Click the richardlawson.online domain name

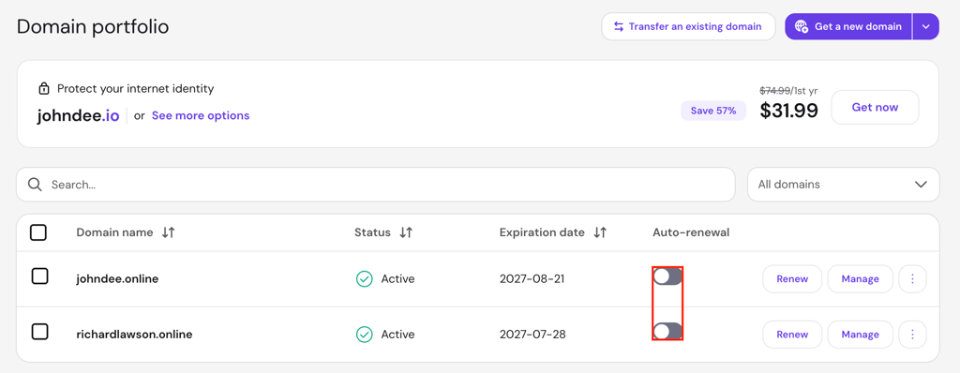(x=135, y=335)
